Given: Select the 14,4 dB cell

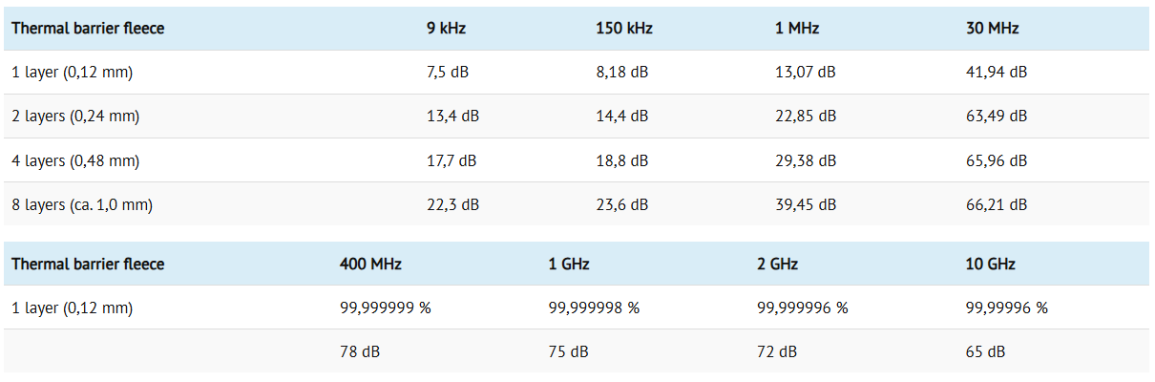Looking at the screenshot, I should 621,117.
